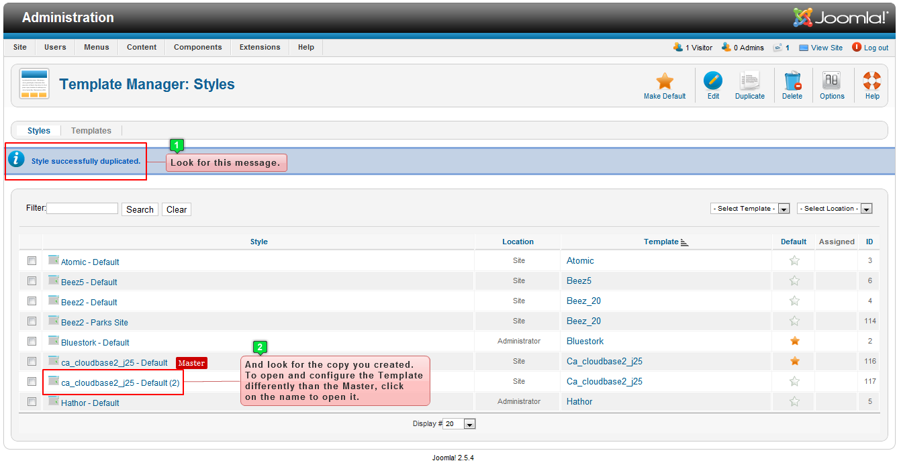The width and height of the screenshot is (899, 465).
Task: Set default star for ca_cloudbase2_j25 - Default (2)
Action: click(795, 381)
